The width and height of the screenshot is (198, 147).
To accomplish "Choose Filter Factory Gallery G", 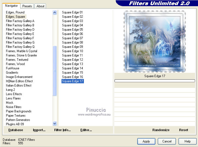I will (20, 42).
